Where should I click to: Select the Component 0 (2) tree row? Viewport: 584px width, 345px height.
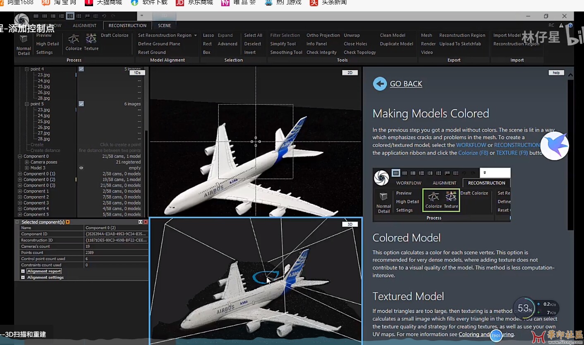pyautogui.click(x=79, y=180)
